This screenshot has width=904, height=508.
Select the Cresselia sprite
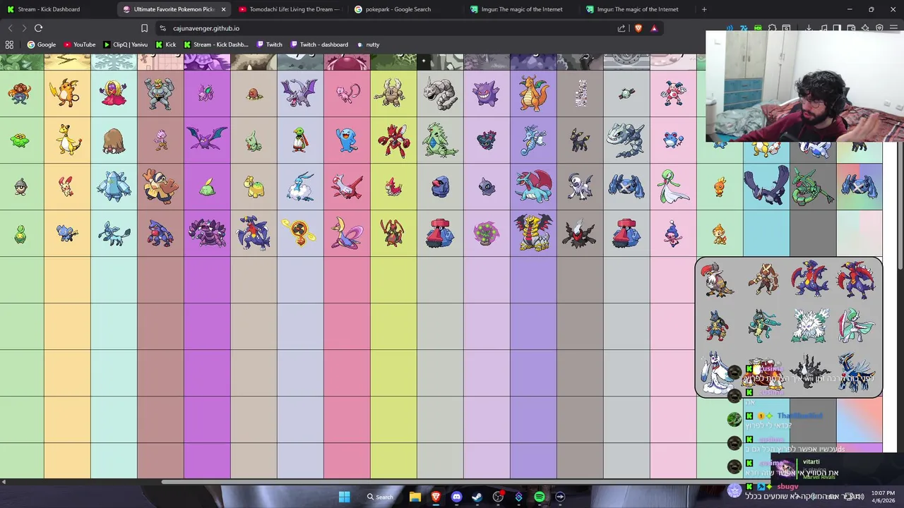[347, 233]
